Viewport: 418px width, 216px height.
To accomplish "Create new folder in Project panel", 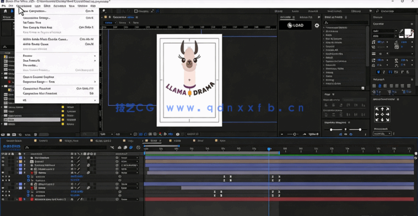I will point(8,135).
